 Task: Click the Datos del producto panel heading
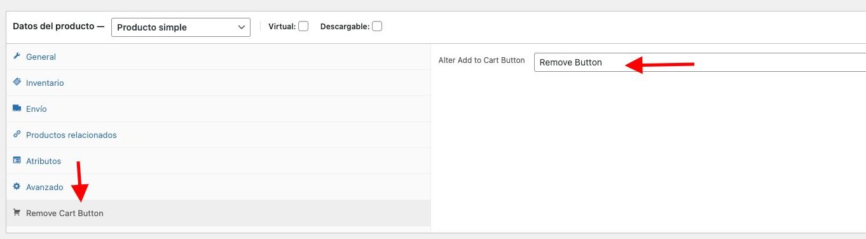[58, 27]
